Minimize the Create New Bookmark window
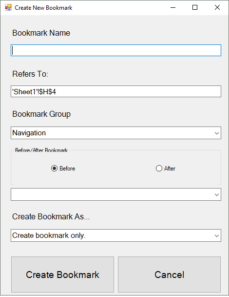 (173, 8)
